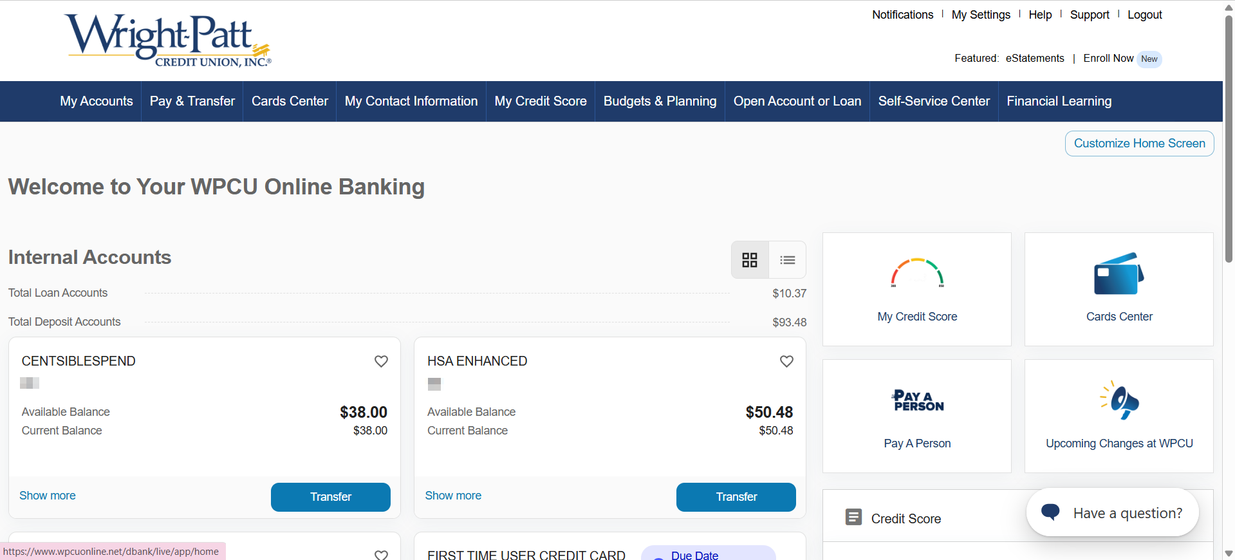Click the Pay A Person logo icon

[x=917, y=400]
